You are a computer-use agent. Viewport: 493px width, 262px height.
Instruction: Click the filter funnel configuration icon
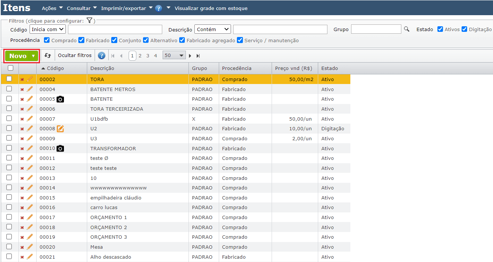coord(89,21)
